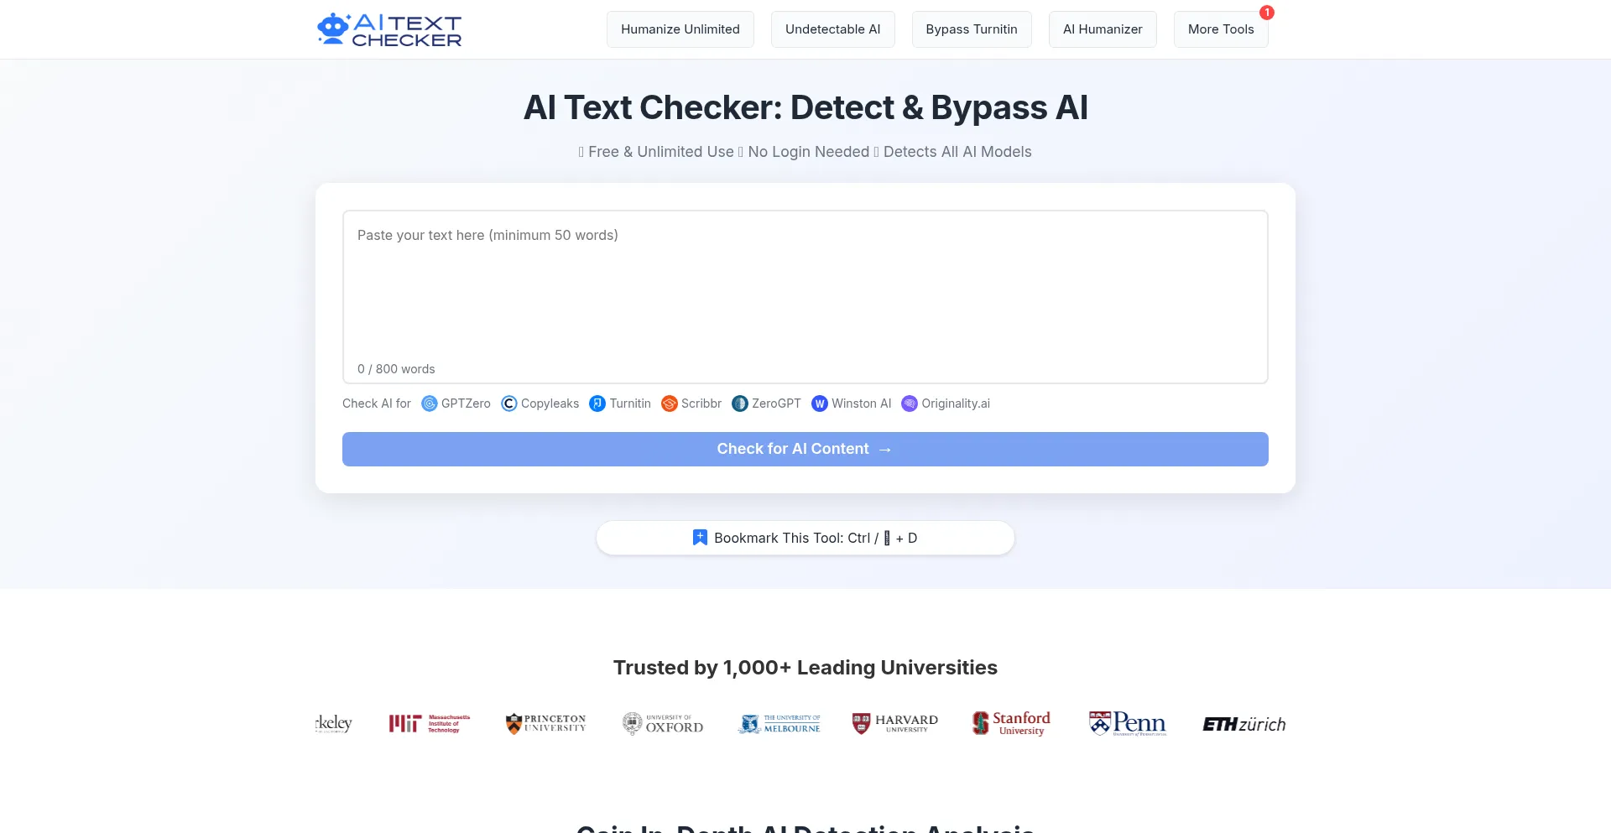Click the MIT university logo
The height and width of the screenshot is (833, 1611).
click(x=430, y=723)
